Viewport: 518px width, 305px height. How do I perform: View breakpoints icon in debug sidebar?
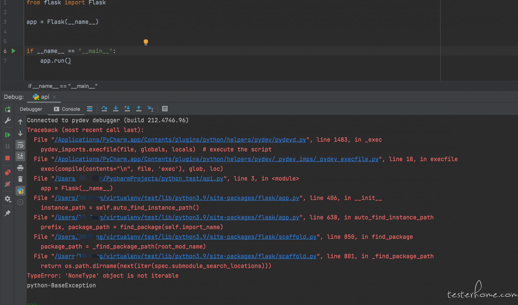8,172
